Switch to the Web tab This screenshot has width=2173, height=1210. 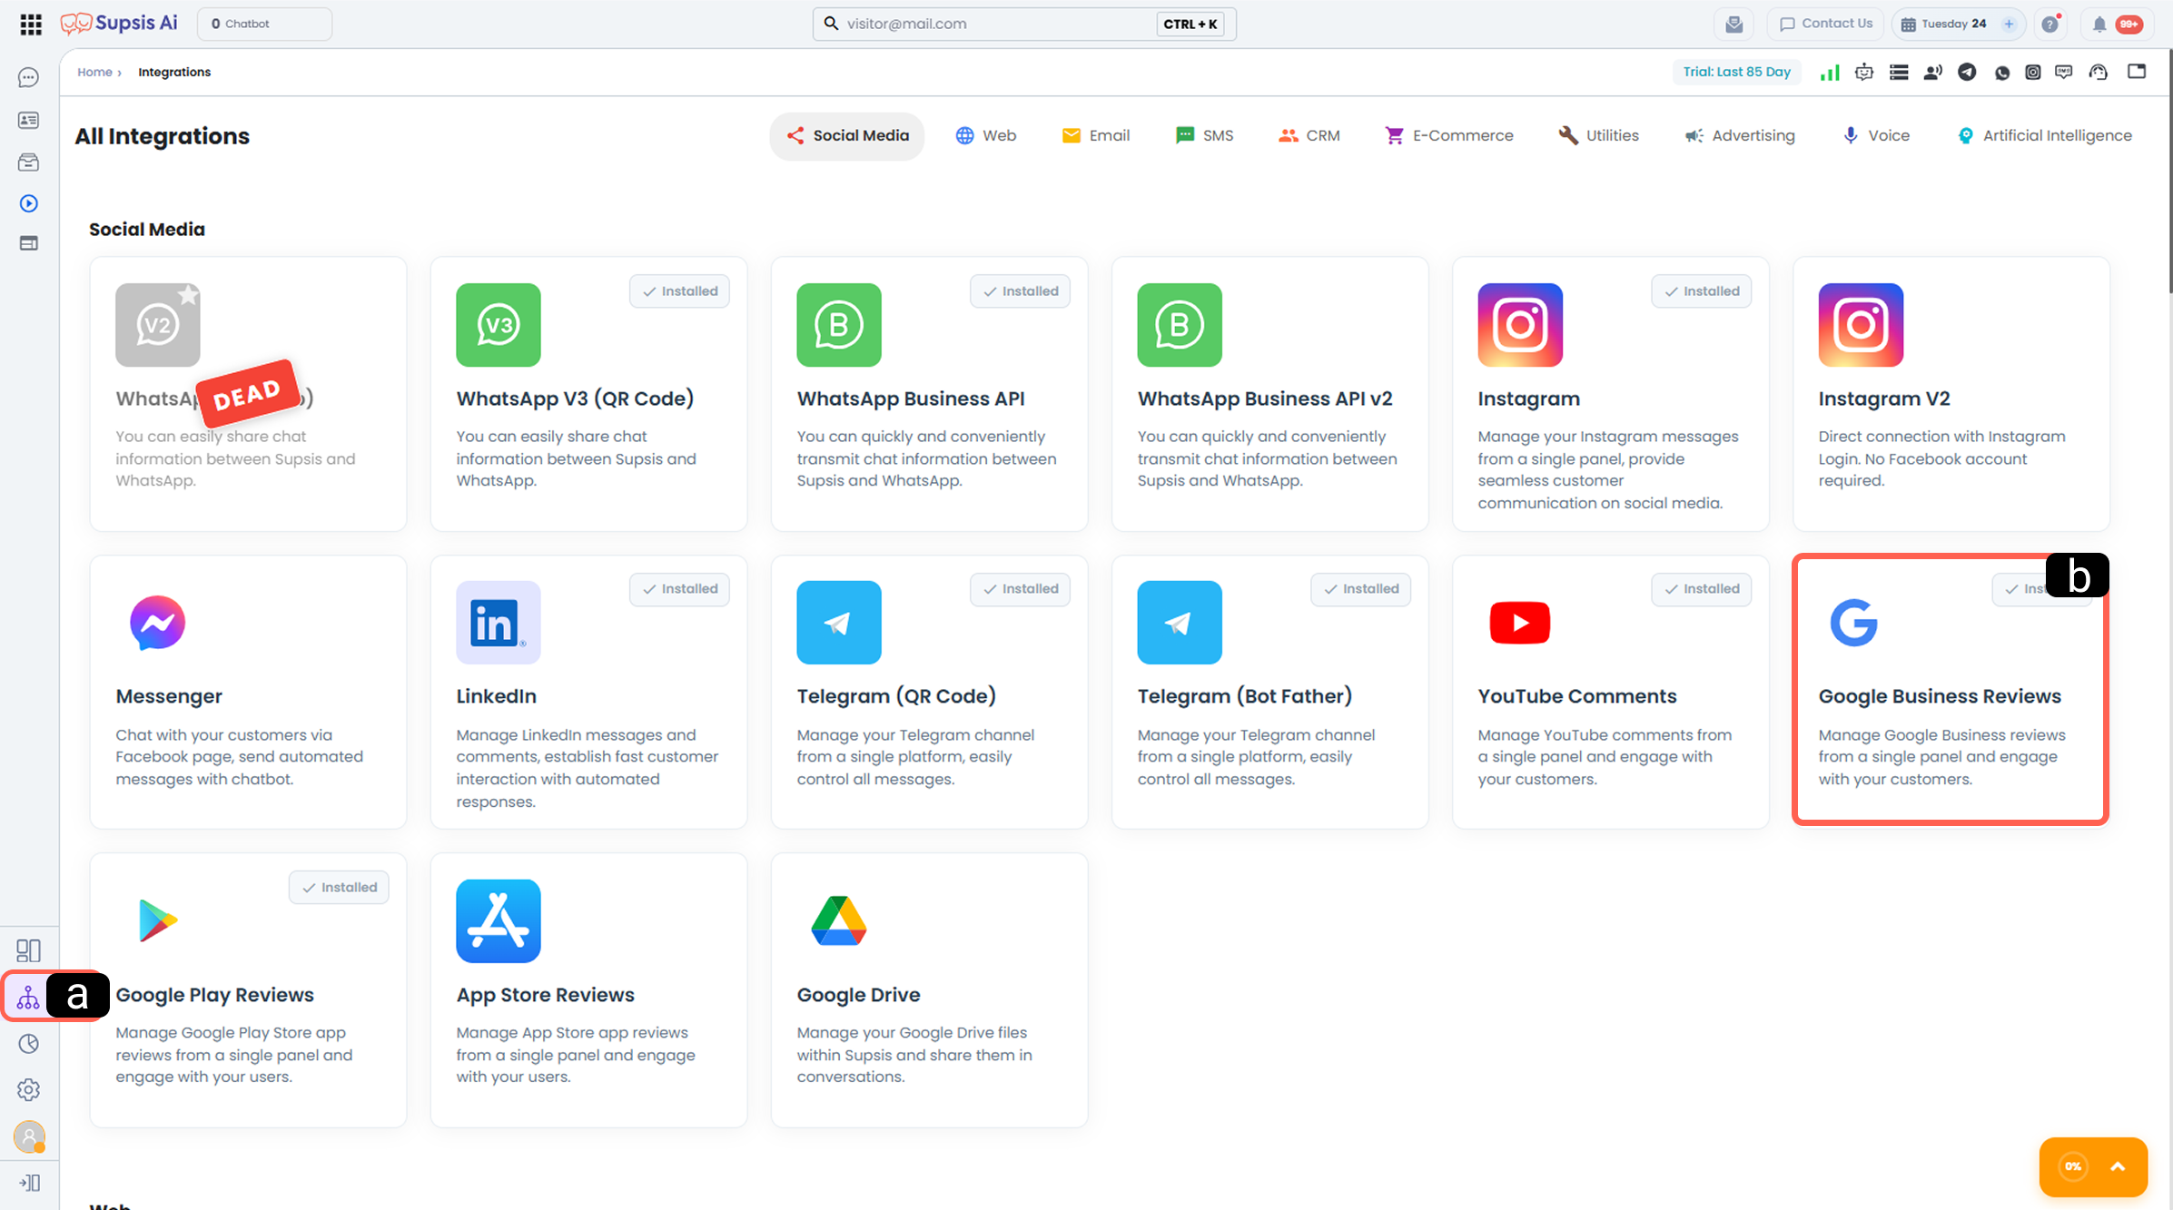tap(985, 136)
